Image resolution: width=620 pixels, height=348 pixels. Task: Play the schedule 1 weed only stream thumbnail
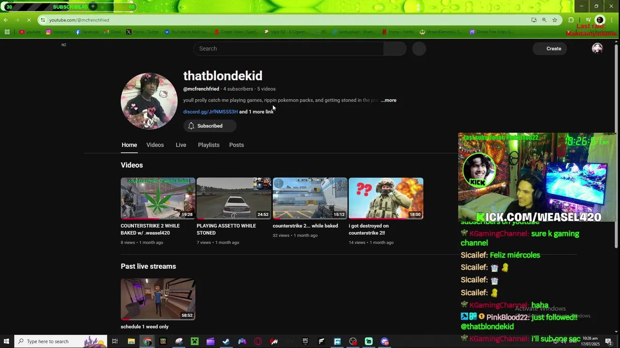coord(158,299)
